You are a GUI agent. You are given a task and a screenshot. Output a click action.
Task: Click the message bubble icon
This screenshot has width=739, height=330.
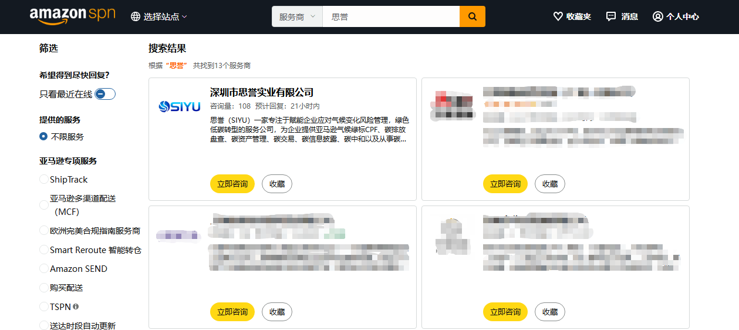[x=611, y=16]
